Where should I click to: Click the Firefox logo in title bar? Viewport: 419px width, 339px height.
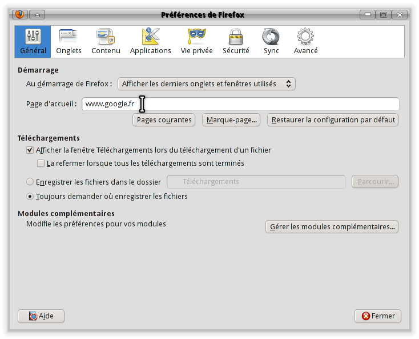[x=19, y=14]
